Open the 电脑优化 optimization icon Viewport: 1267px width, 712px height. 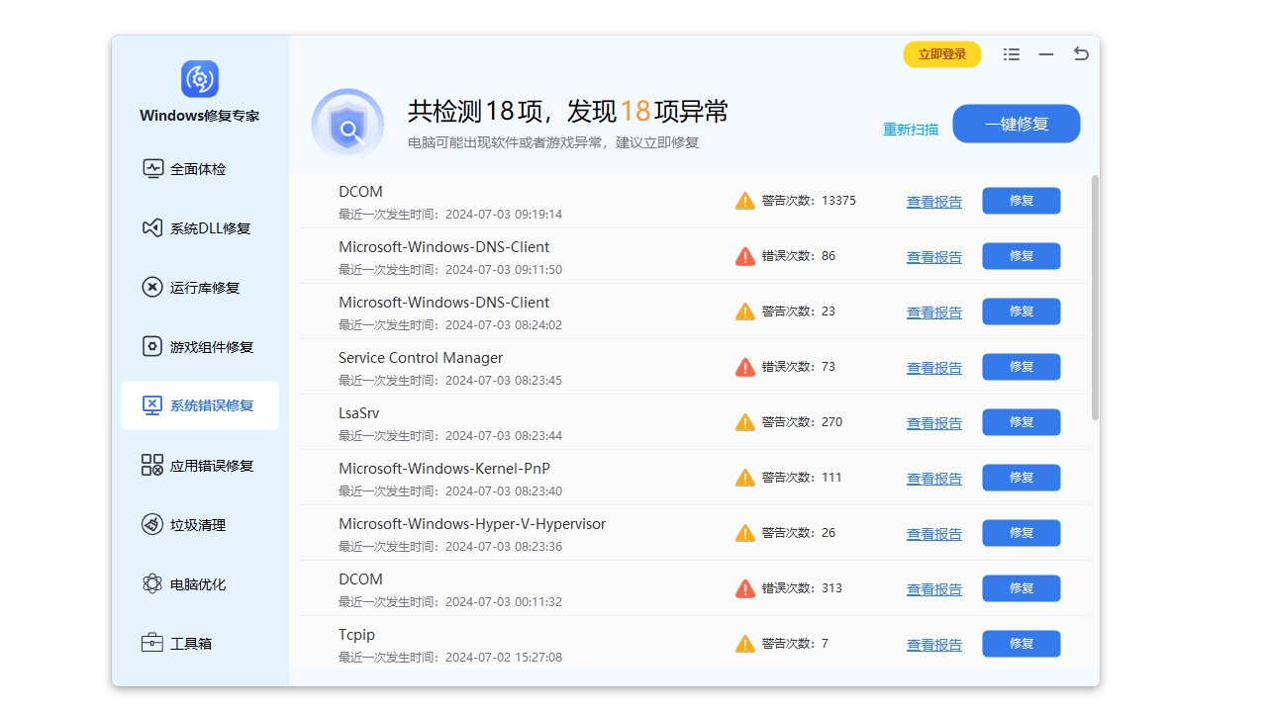pyautogui.click(x=153, y=584)
